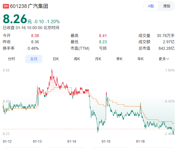This screenshot has height=148, width=179.
Task: View the 季K chart tab
Action: (119, 59)
